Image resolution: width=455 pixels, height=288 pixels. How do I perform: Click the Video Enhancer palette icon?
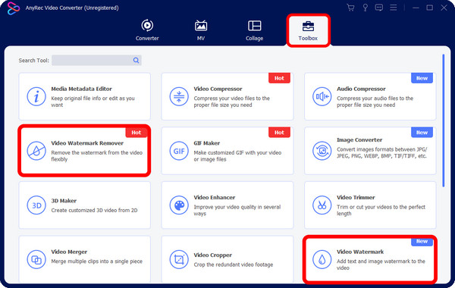click(179, 205)
